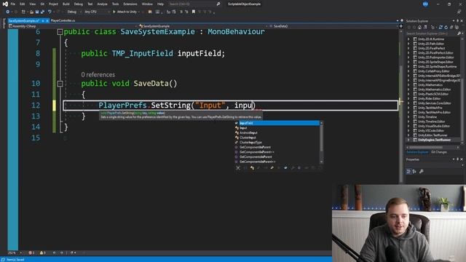Select Unity.Mathematics.Editor in Solution Explorer
Image resolution: width=466 pixels, height=262 pixels.
point(434,90)
